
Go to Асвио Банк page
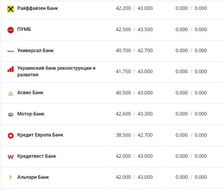point(30,93)
